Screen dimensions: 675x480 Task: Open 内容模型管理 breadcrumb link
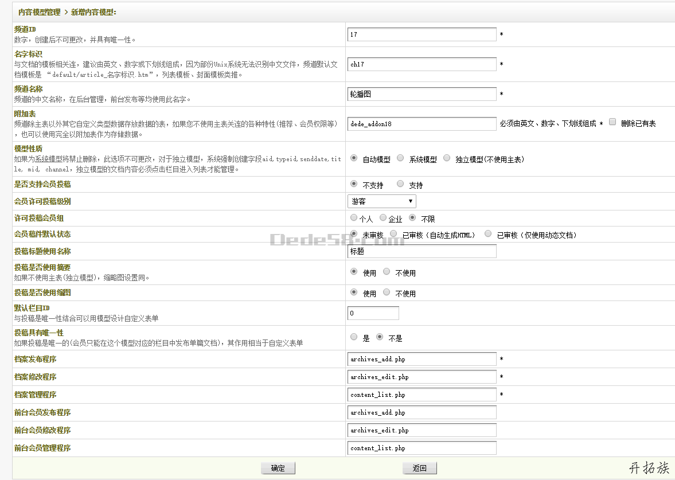[x=39, y=13]
